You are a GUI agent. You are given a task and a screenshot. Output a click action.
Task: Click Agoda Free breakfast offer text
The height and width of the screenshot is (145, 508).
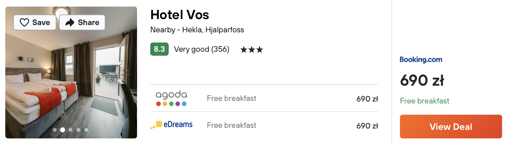click(232, 98)
